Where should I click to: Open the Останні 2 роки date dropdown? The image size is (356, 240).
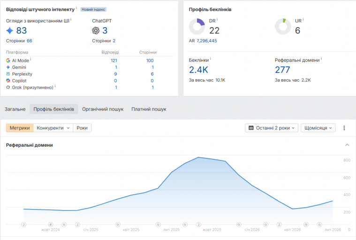tap(272, 128)
